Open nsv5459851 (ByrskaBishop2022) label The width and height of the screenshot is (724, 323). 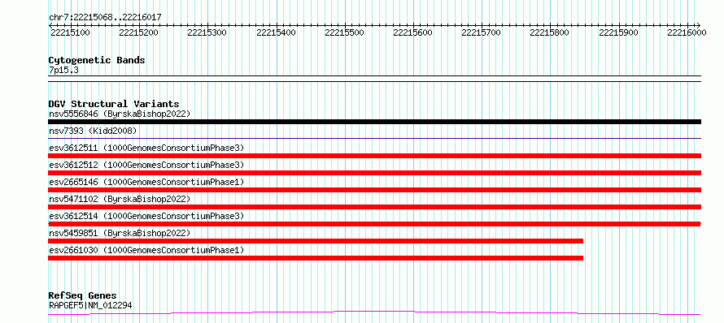coord(120,233)
